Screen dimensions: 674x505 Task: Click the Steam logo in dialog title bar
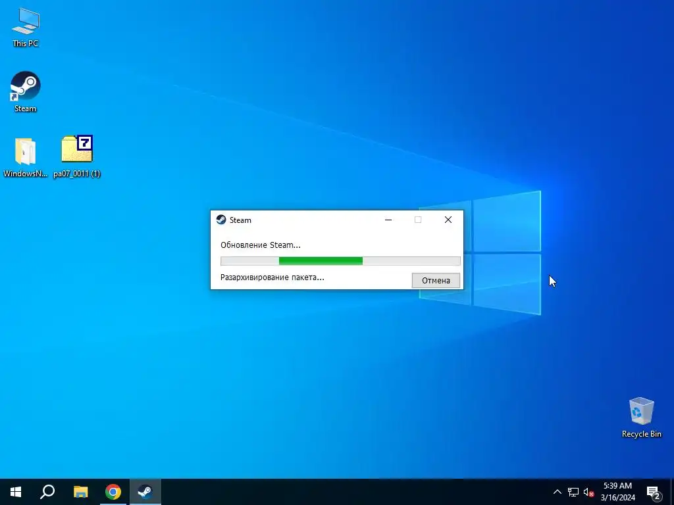click(x=221, y=220)
